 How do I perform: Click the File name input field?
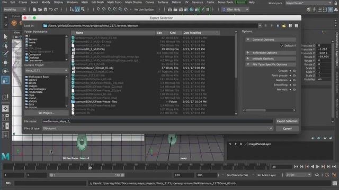click(157, 121)
